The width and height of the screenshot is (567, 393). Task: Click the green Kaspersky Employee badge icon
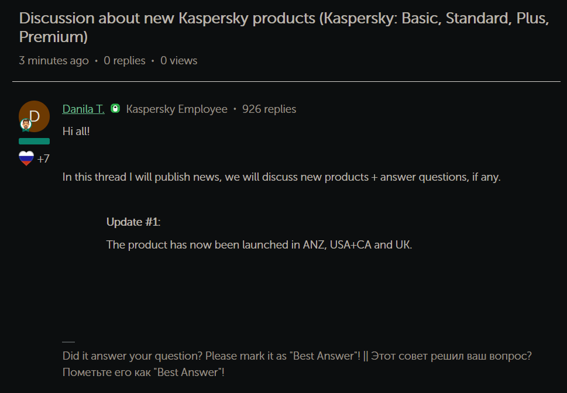pos(115,109)
